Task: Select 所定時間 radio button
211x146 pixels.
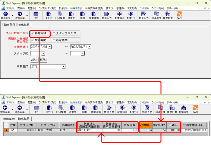Action: (x=54, y=40)
